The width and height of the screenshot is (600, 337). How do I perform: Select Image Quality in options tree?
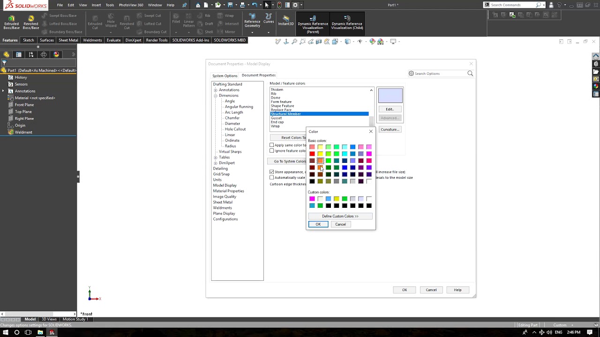tap(225, 197)
